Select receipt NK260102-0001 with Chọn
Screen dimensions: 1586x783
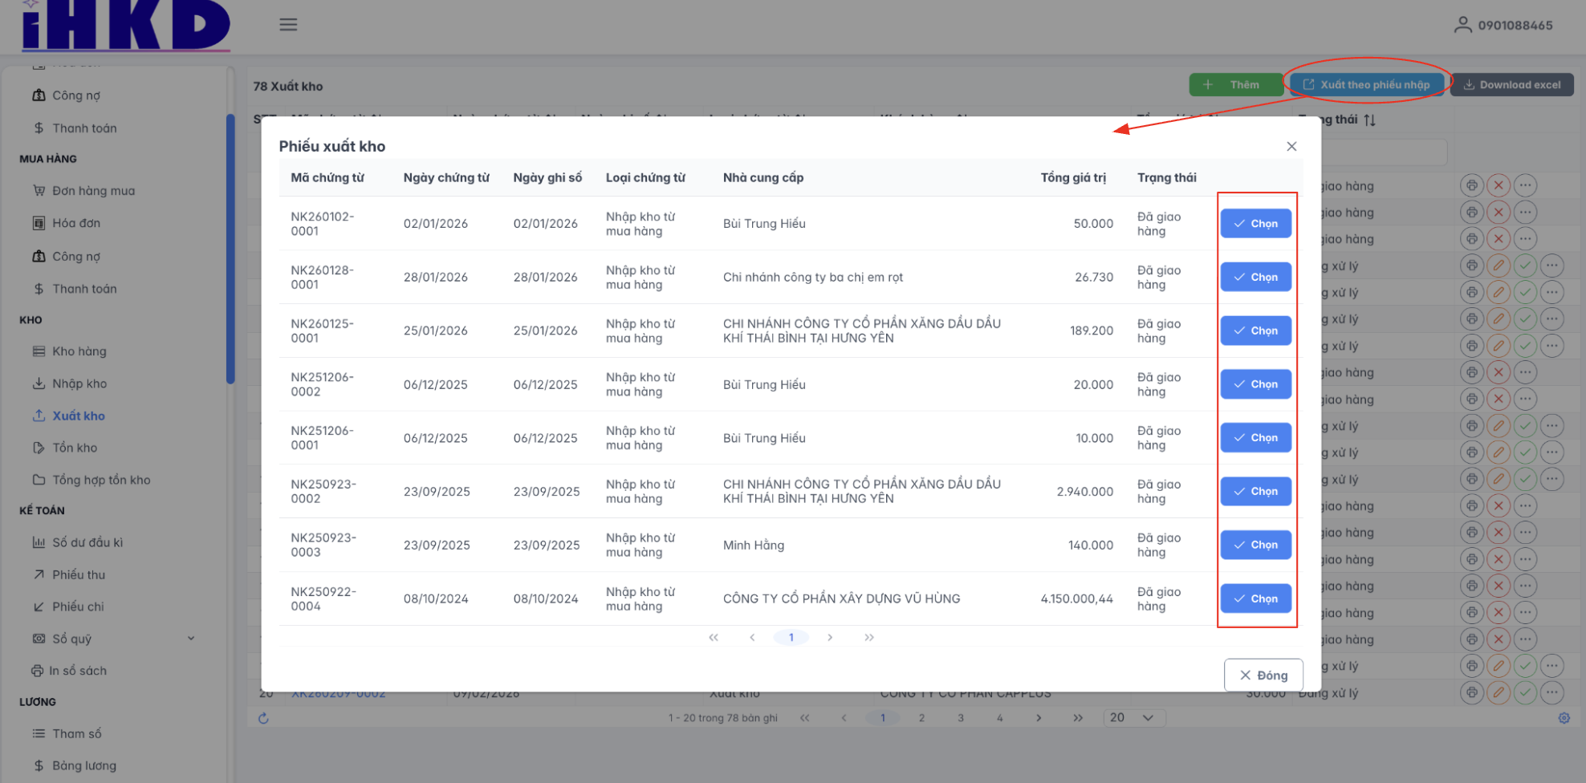[1255, 224]
